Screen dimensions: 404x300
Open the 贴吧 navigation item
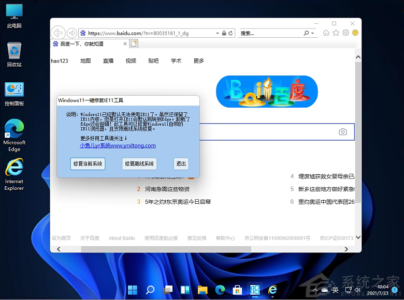pyautogui.click(x=154, y=61)
